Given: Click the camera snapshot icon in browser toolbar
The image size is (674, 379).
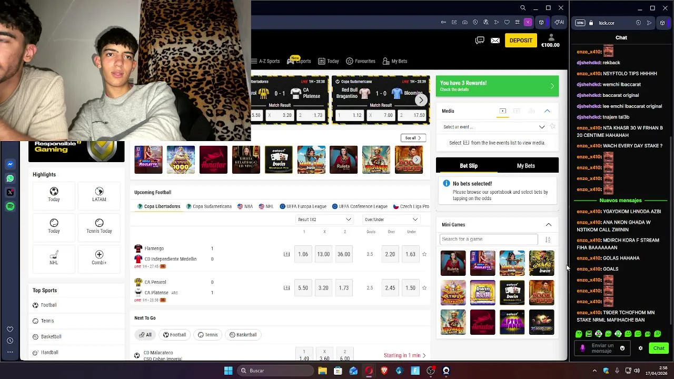Looking at the screenshot, I should tap(464, 22).
